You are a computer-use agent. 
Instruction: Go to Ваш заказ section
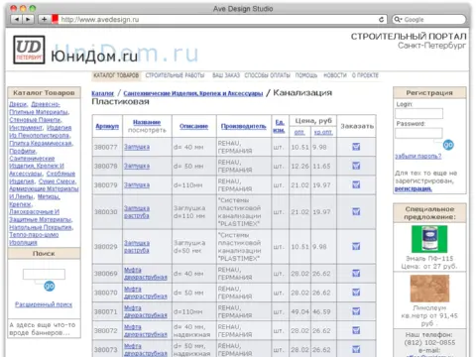(x=226, y=75)
